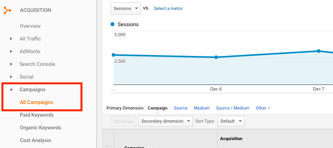333x148 pixels.
Task: Click the Acquisition column group header
Action: point(231,138)
